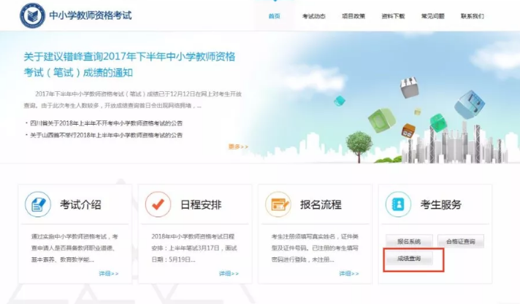The image size is (520, 304).
Task: Click the 报名流程 card heading
Action: coord(321,205)
